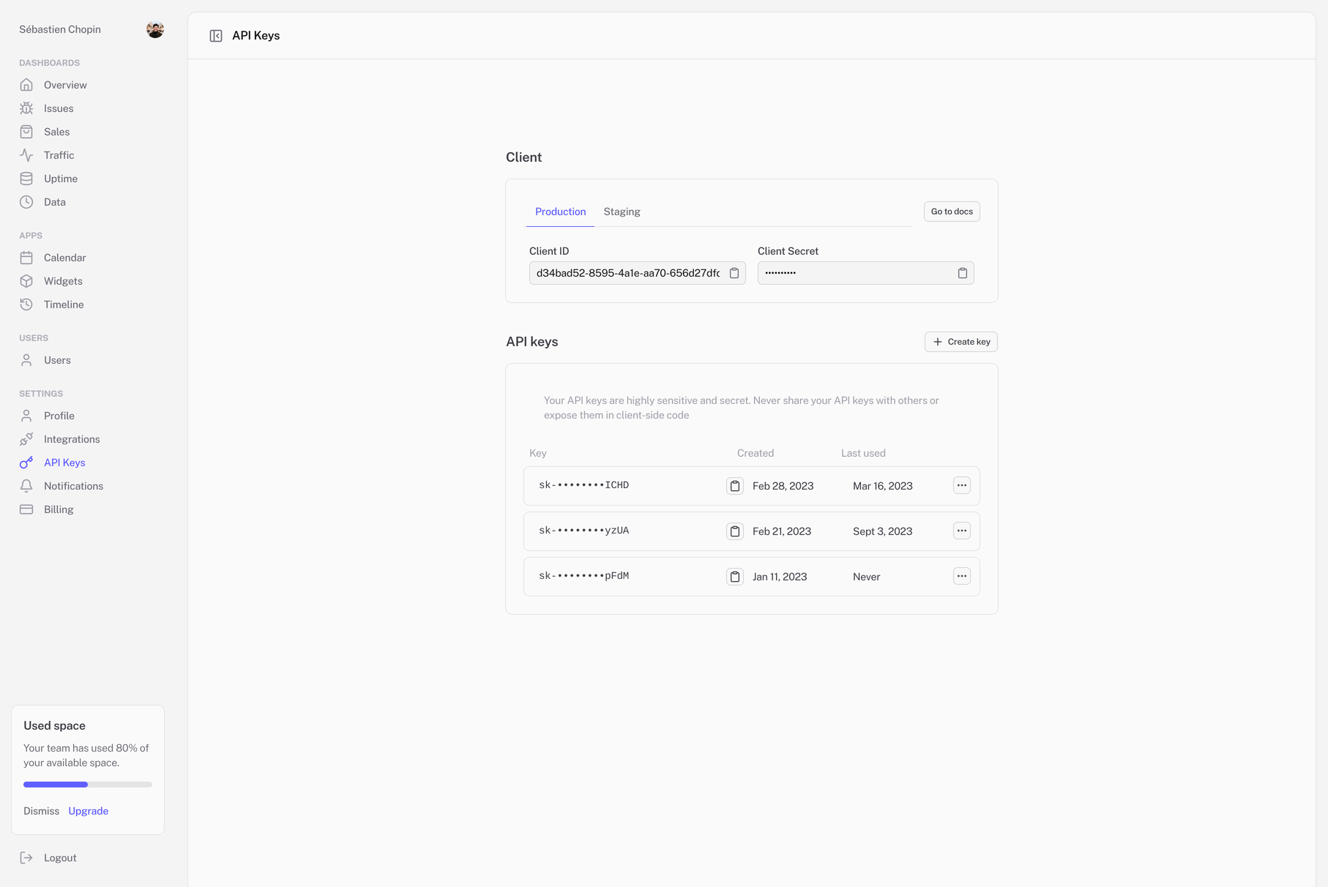Copy the API key ending in ICHD

[x=734, y=486]
